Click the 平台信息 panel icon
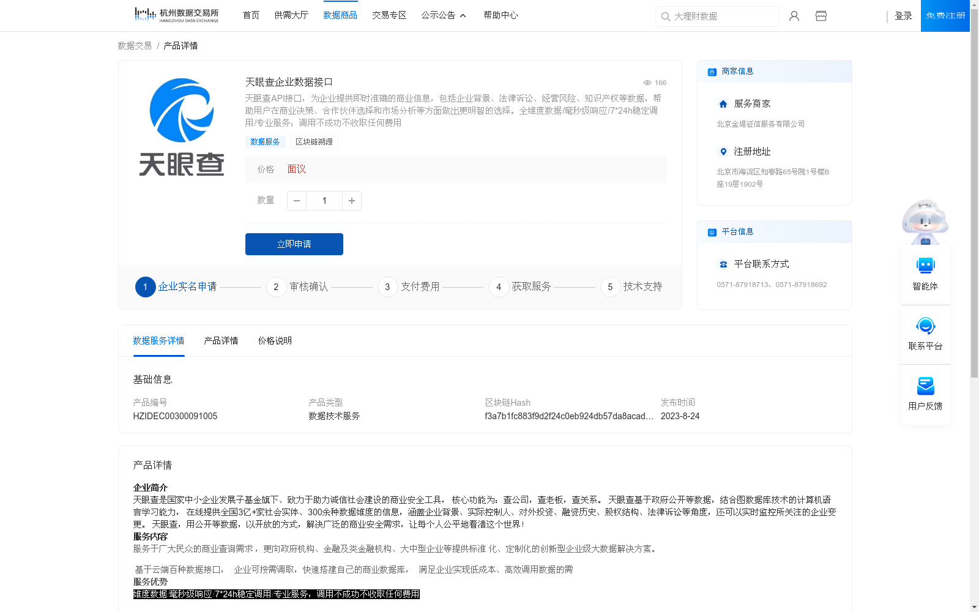This screenshot has height=612, width=979. coord(712,232)
